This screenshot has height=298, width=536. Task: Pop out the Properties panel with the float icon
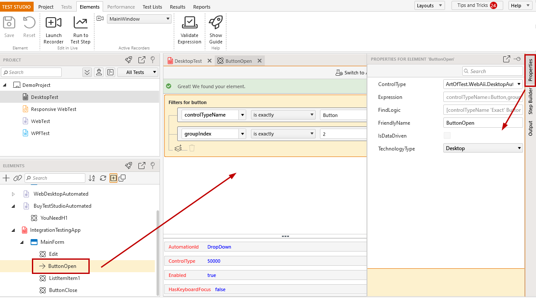click(x=507, y=59)
